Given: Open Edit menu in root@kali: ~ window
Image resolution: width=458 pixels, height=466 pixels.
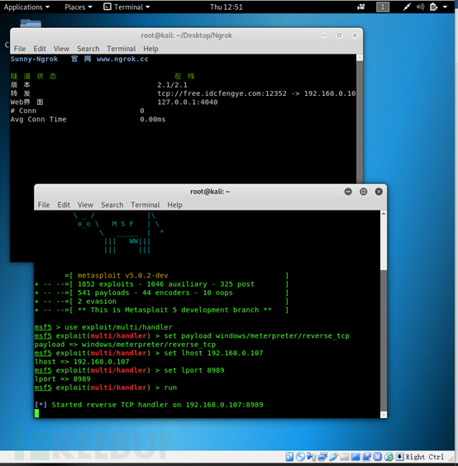Looking at the screenshot, I should coord(64,205).
